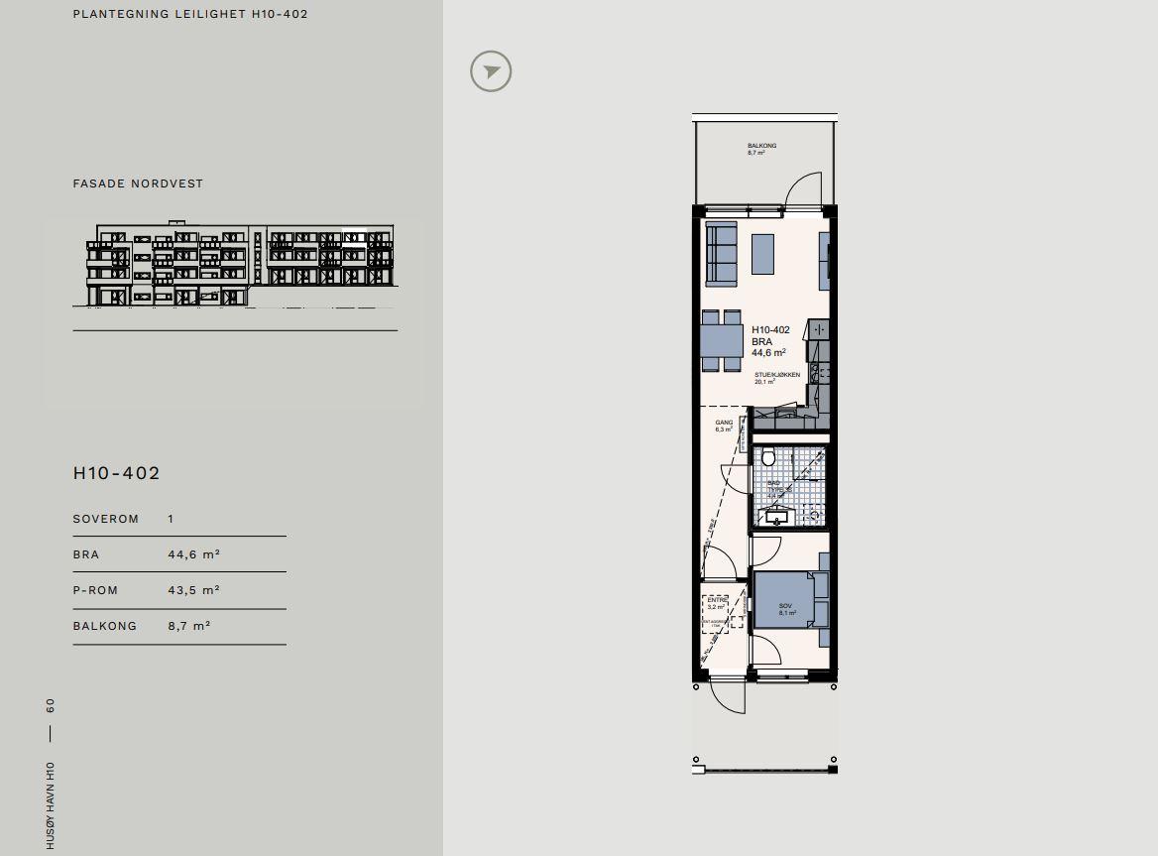This screenshot has width=1158, height=856.
Task: Click the 'SOVEROM' row label
Action: click(x=106, y=519)
